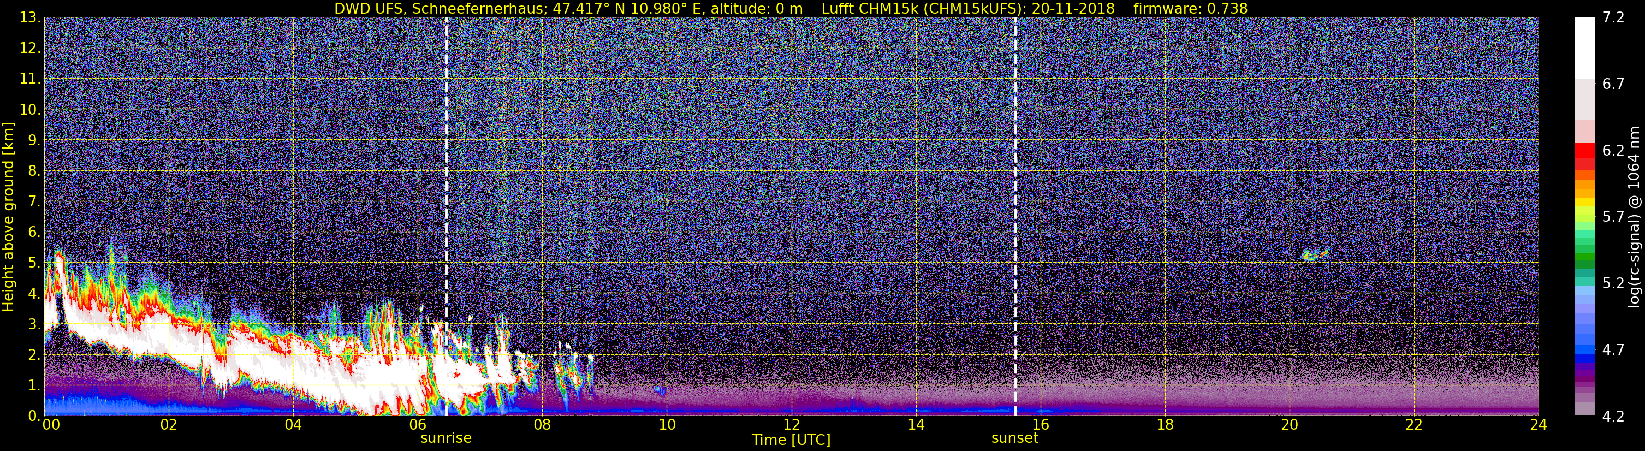The width and height of the screenshot is (1645, 451).
Task: Click the colorbar tick value "5.2"
Action: click(1613, 283)
